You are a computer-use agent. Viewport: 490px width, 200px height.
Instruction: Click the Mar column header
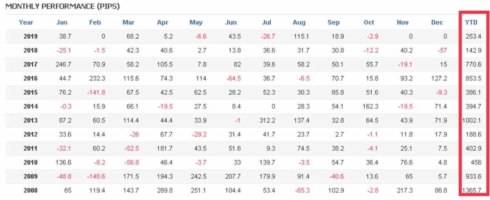129,22
